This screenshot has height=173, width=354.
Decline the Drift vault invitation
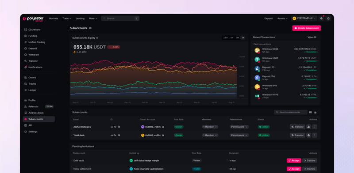coord(309,161)
